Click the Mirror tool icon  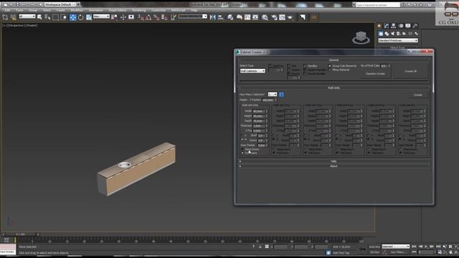213,17
